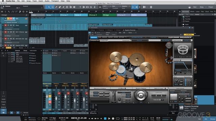Click the Presence channel volume fader
Viewport: 216px width, 121px height.
(56, 98)
